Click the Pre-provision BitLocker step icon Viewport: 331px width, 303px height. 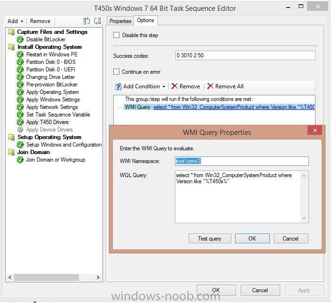click(20, 85)
